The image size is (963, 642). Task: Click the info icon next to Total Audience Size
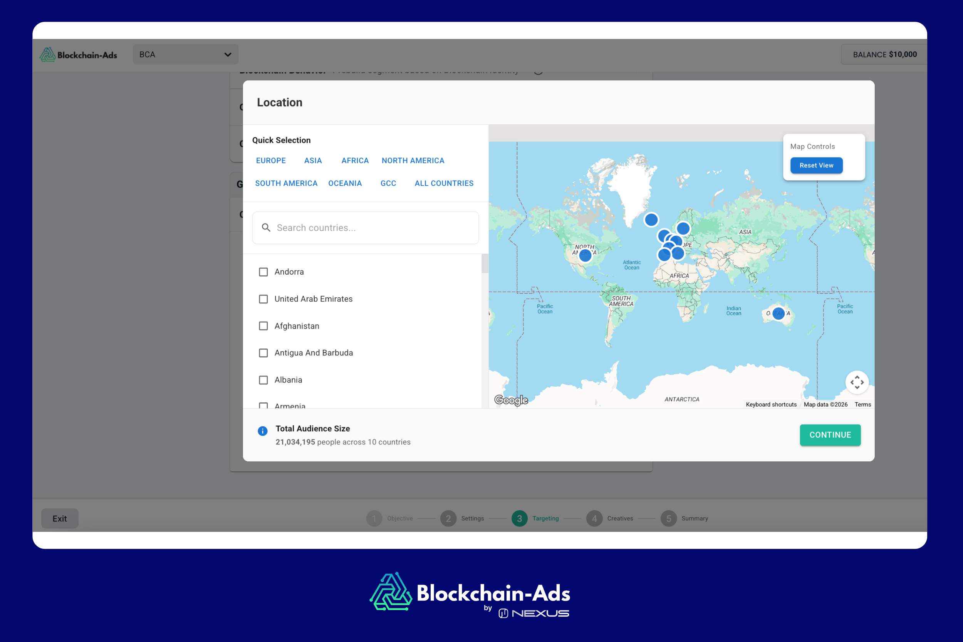[262, 431]
